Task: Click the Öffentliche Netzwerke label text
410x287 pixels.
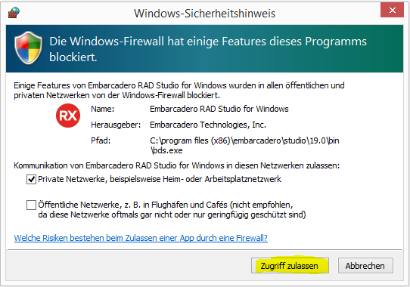Action: coord(172,210)
